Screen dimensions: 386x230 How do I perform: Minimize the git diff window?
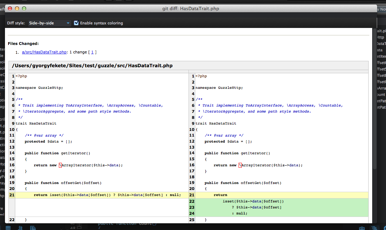pyautogui.click(x=17, y=8)
